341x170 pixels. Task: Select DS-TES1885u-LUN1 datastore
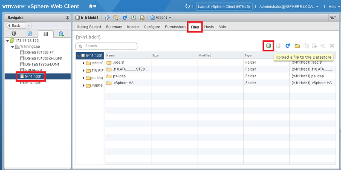[x=40, y=65]
